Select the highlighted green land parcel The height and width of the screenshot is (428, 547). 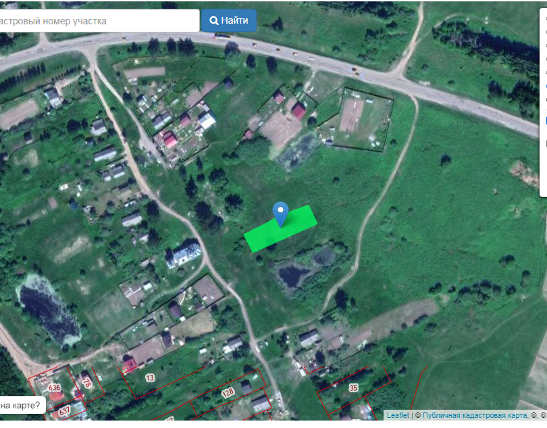click(280, 229)
